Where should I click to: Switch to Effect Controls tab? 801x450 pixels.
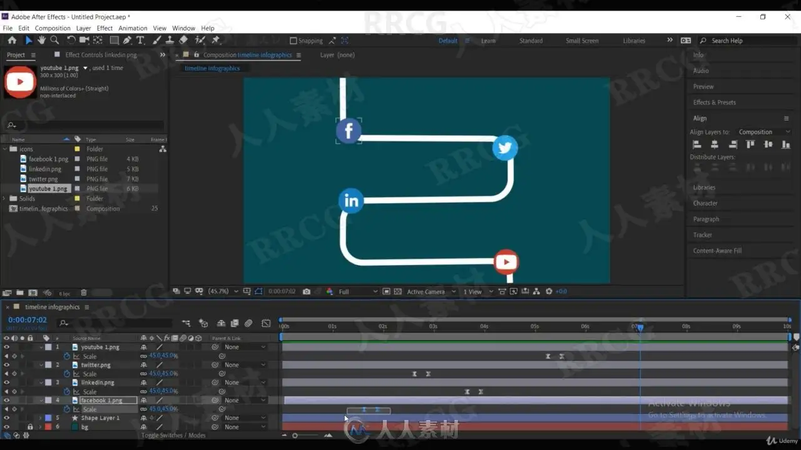click(101, 55)
